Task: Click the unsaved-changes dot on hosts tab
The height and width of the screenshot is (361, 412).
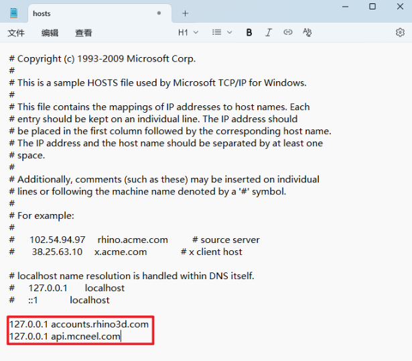Action: (x=159, y=13)
